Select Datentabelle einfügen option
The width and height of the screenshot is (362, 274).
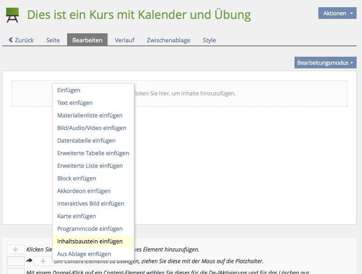point(86,141)
